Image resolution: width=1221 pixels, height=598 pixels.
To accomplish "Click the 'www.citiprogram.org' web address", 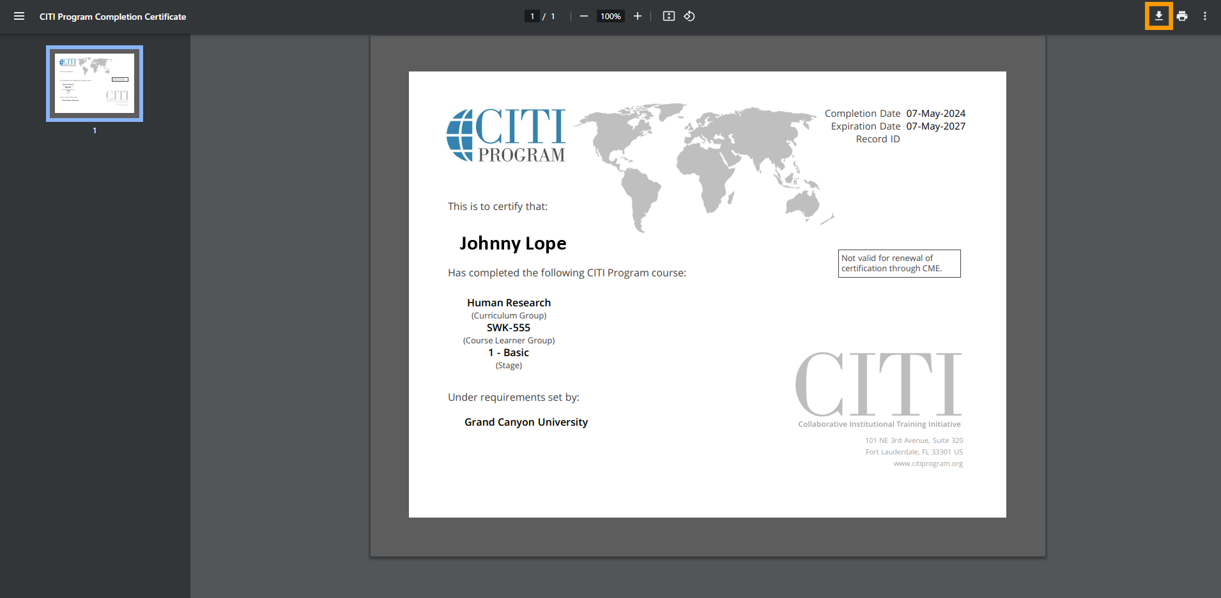I will pos(928,463).
